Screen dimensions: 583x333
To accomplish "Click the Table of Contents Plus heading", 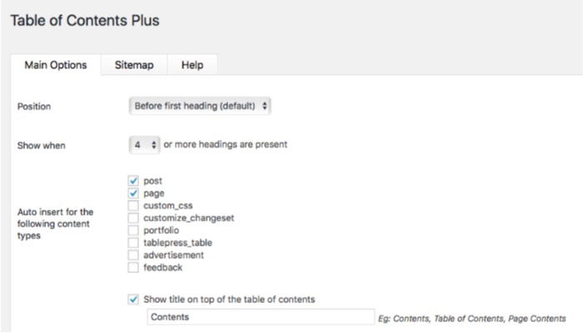I will [x=84, y=20].
